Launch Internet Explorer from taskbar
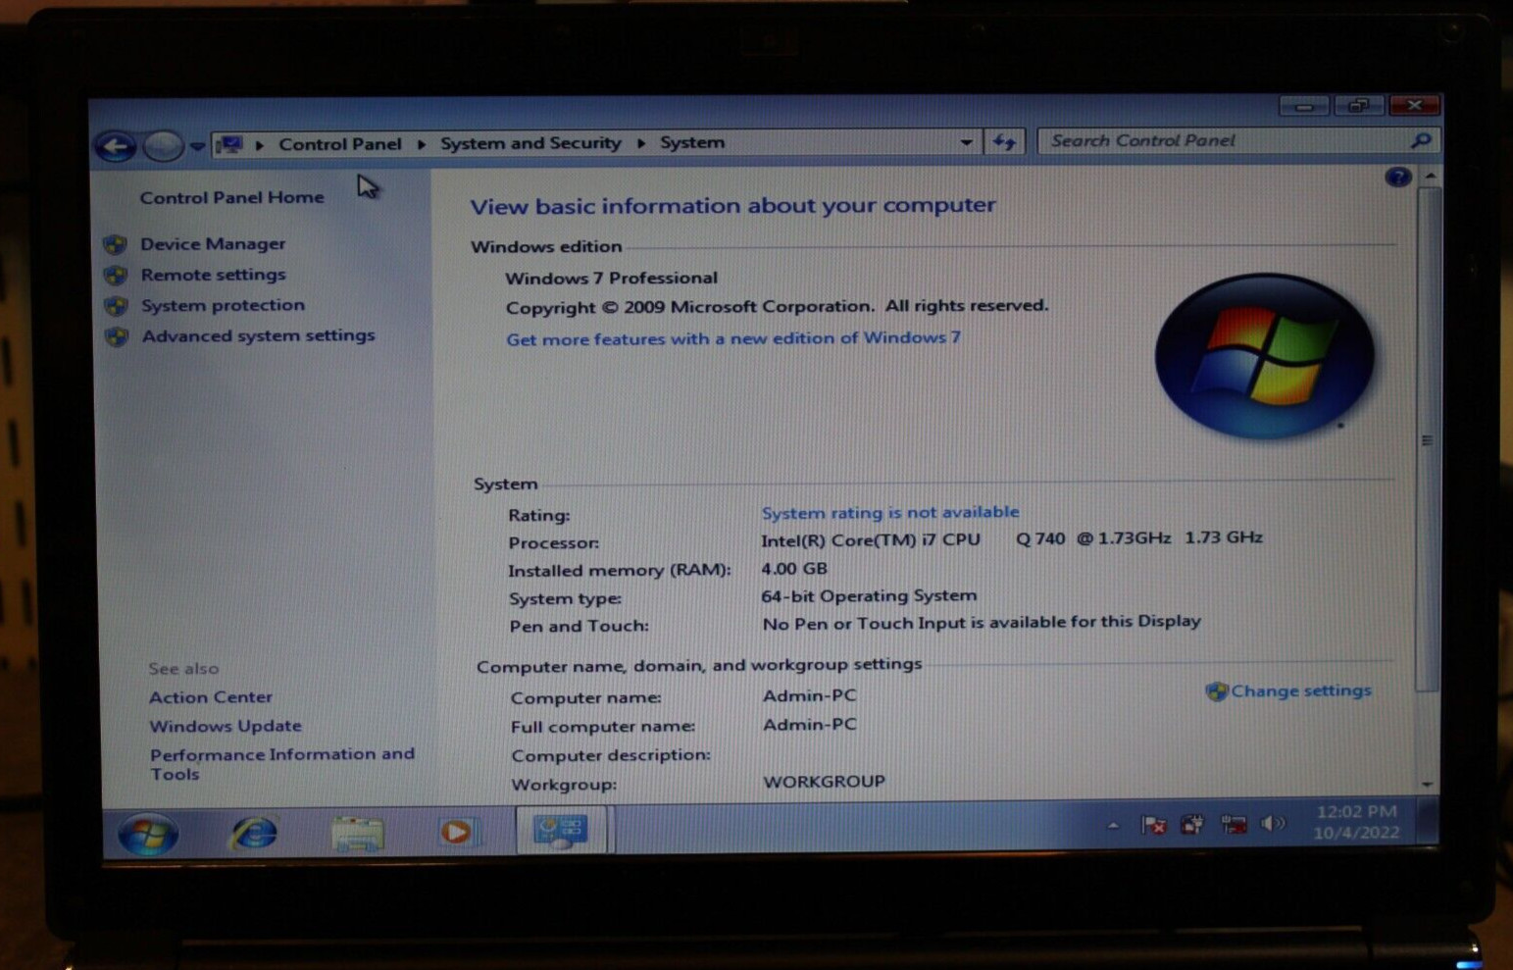This screenshot has width=1513, height=970. [x=254, y=834]
